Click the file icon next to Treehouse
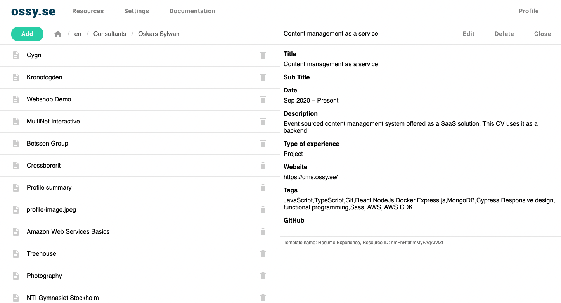561x303 pixels. click(x=16, y=254)
